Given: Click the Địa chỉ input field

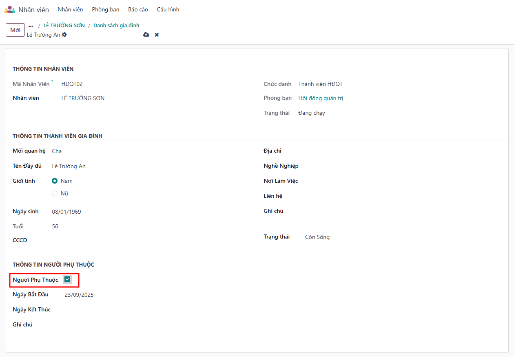Looking at the screenshot, I should (x=403, y=151).
